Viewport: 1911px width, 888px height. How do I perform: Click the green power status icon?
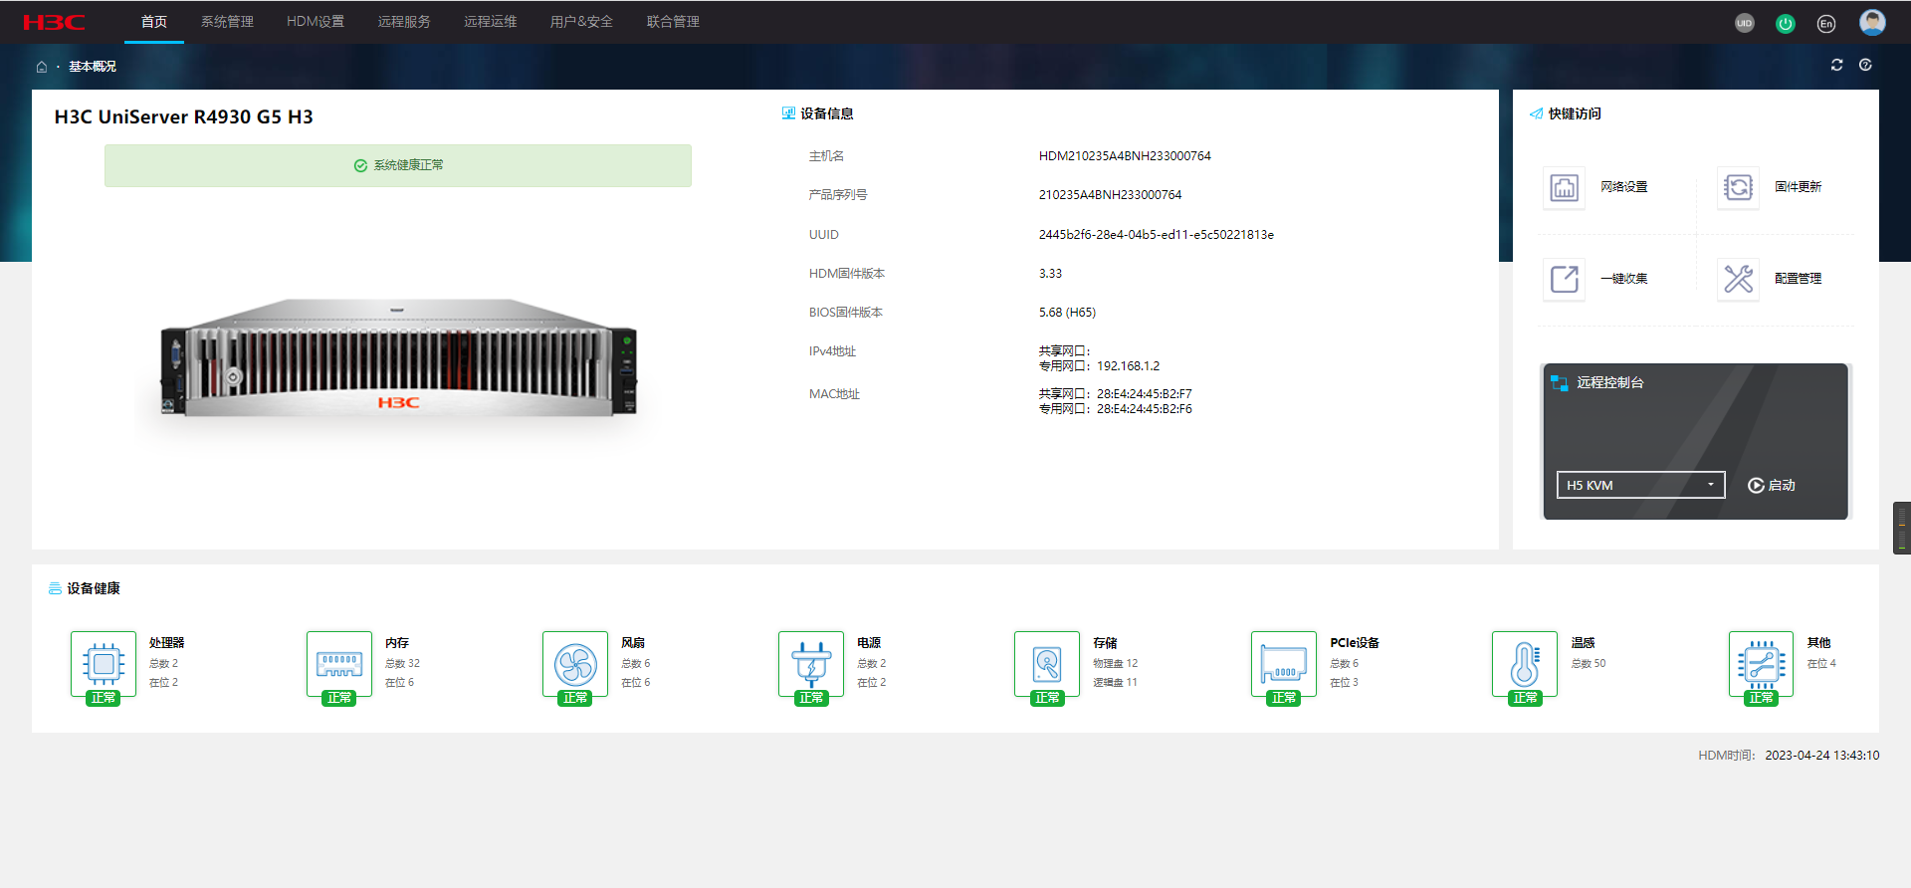(1786, 23)
